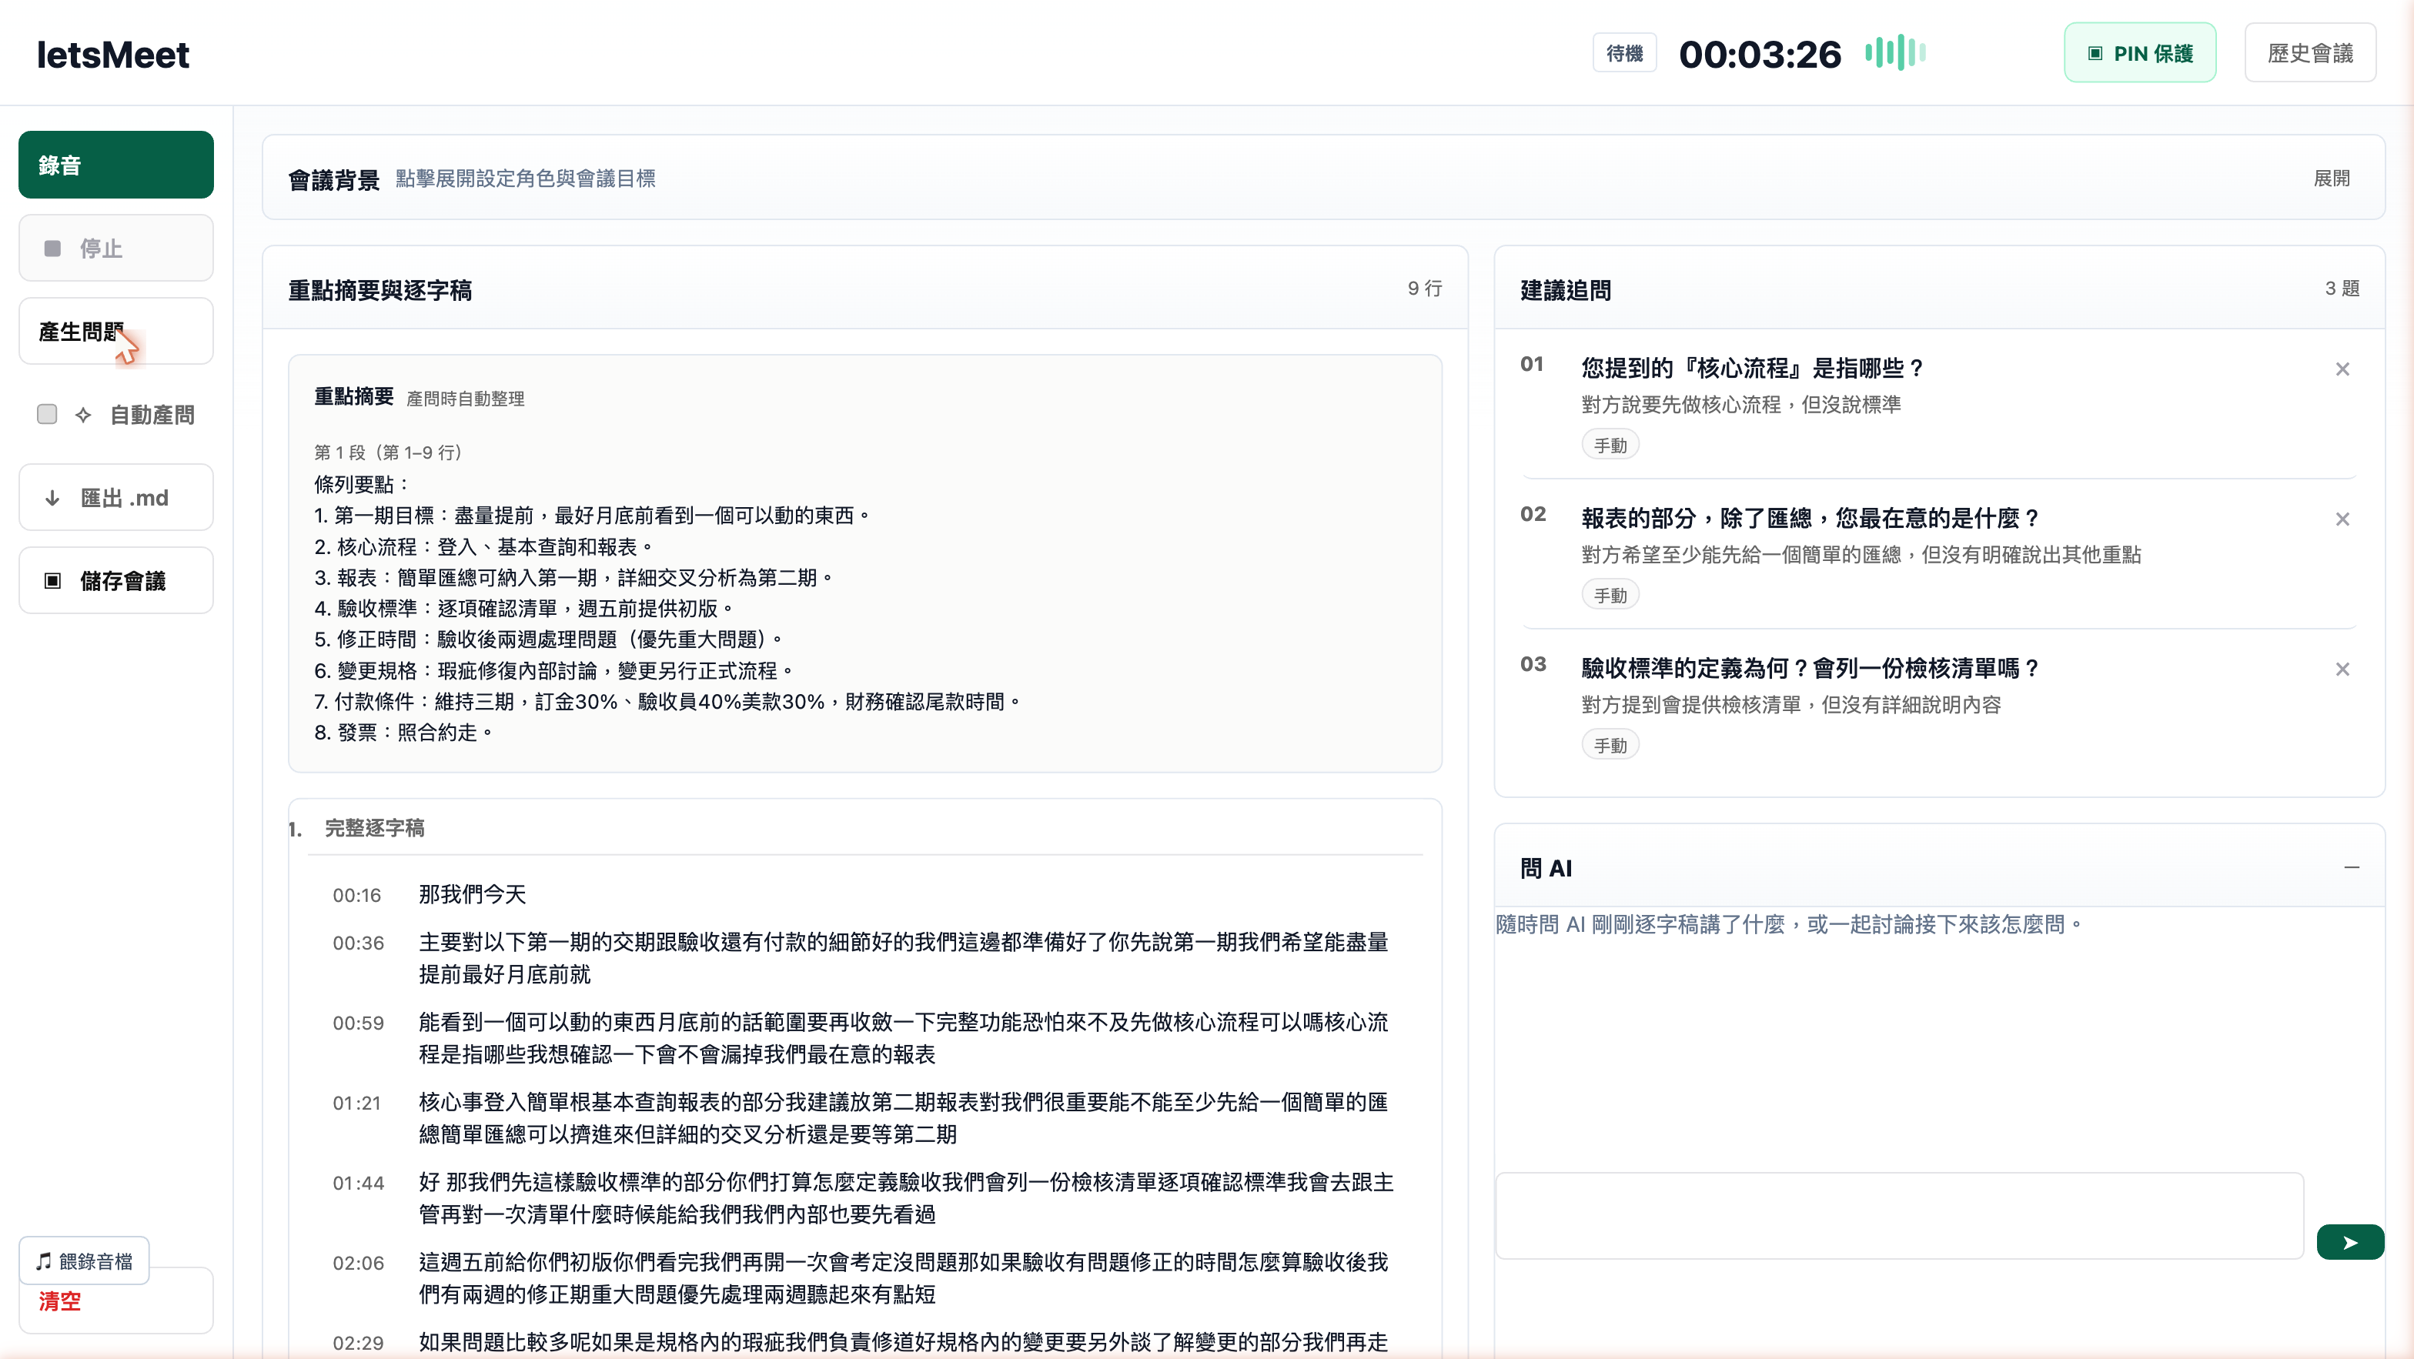Click transcript timestamp 02:06
The height and width of the screenshot is (1359, 2414).
point(358,1263)
